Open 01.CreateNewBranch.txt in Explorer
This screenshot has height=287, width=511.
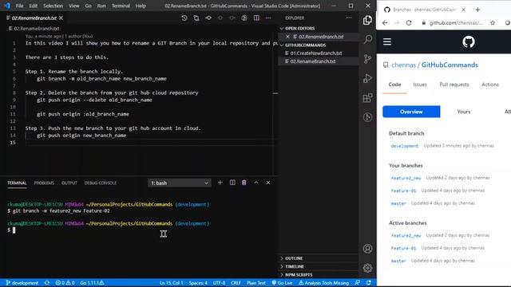316,53
